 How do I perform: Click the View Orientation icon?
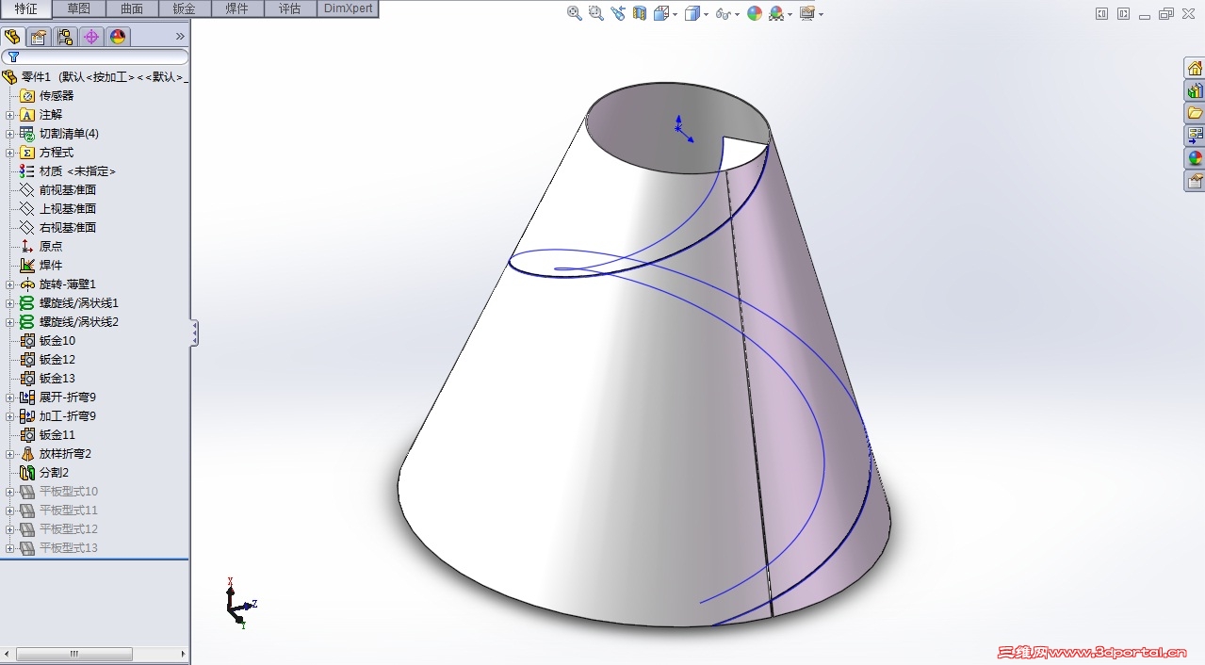661,13
